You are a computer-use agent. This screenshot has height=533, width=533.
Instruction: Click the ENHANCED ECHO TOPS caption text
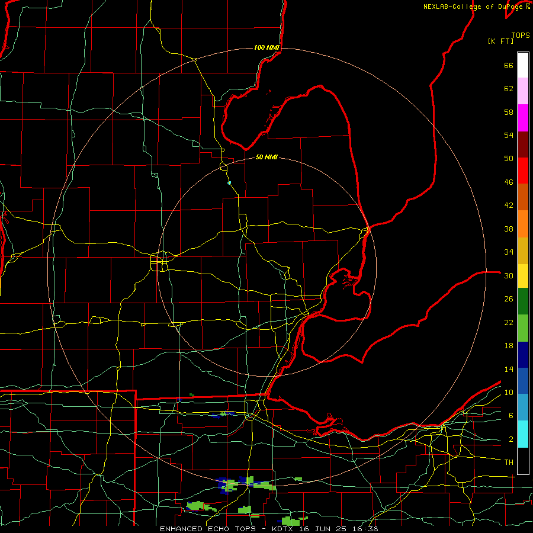pos(210,529)
